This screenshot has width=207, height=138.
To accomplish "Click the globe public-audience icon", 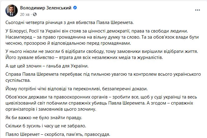I will pos(34,14).
